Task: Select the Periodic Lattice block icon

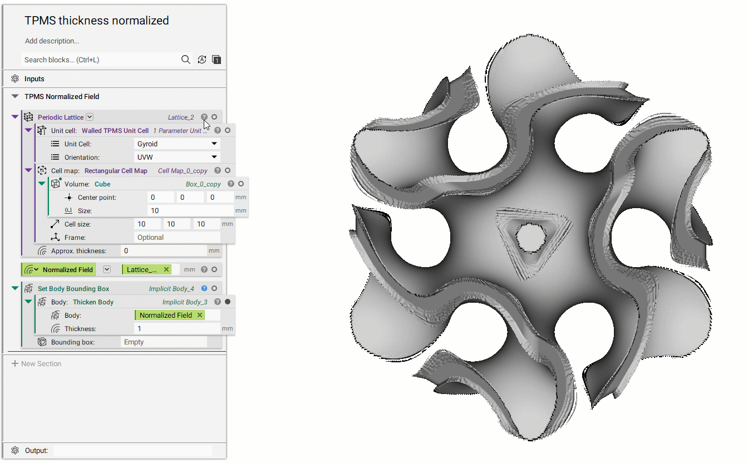Action: 29,117
